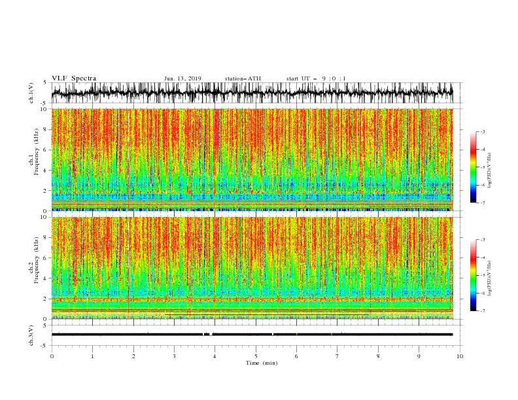Image resolution: width=518 pixels, height=400 pixels.
Task: Click the '4' kHz tick of ch.1 spectrogram
Action: coord(46,171)
